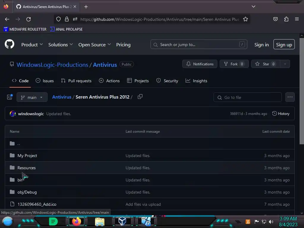List all tabs chevron button

(254, 7)
